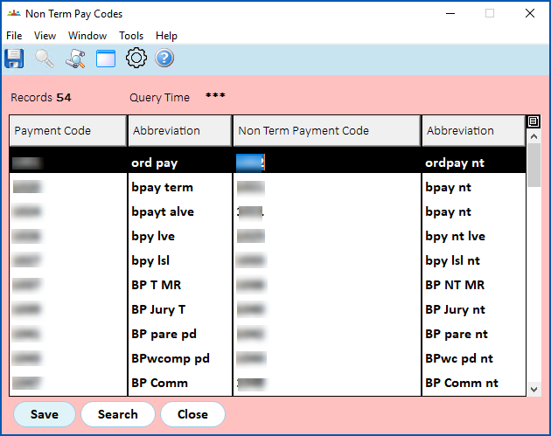Click the last Abbreviation column header
The width and height of the screenshot is (551, 436).
[474, 130]
